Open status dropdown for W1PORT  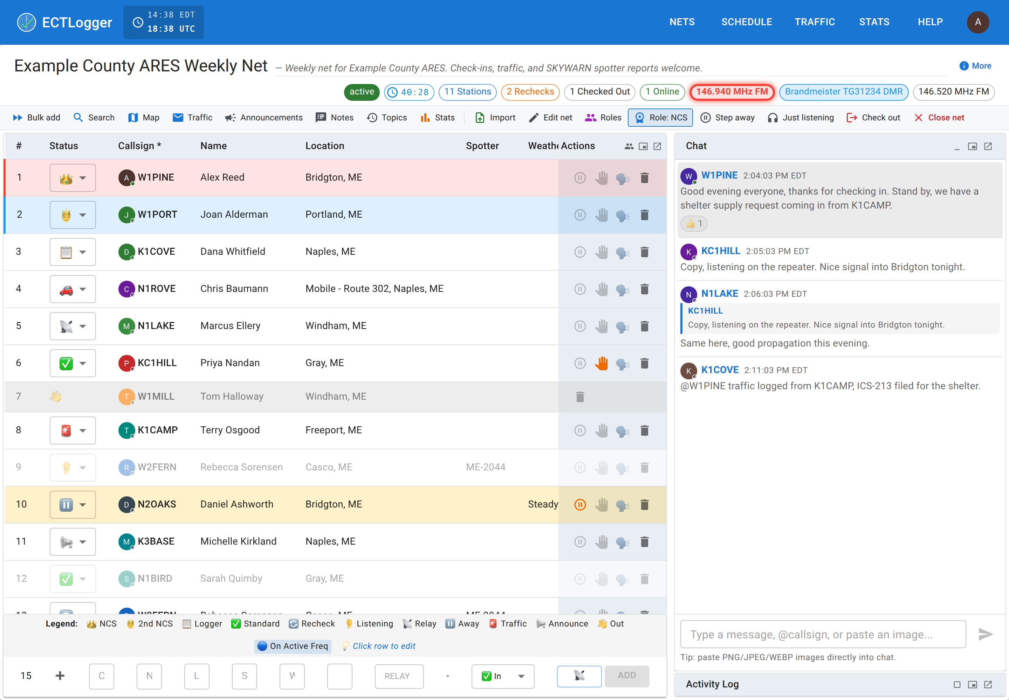[73, 215]
